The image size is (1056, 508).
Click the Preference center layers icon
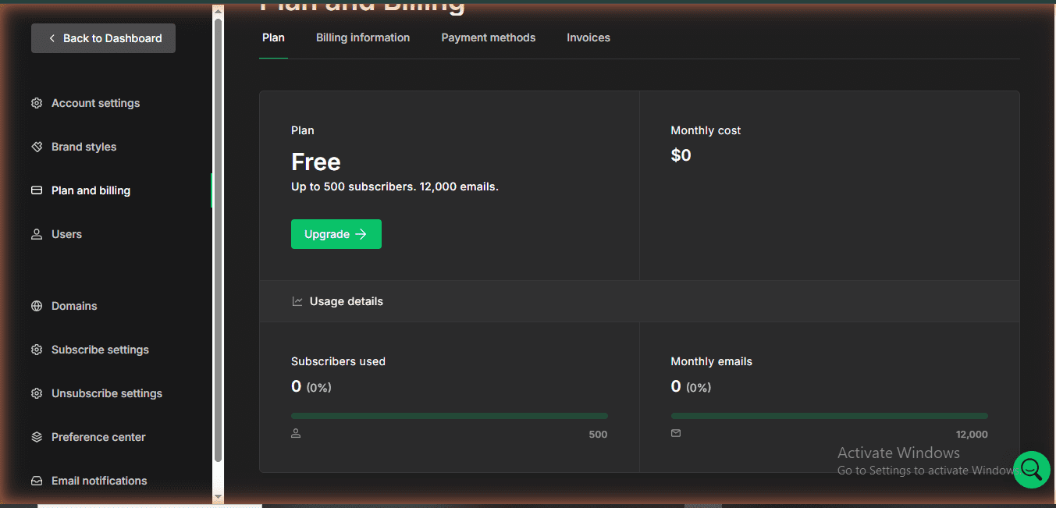[37, 437]
